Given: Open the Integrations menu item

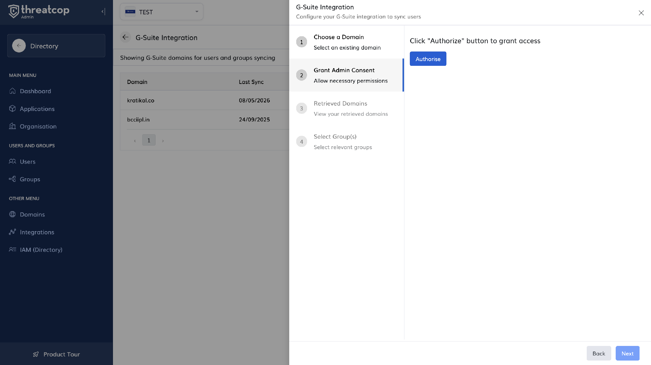Looking at the screenshot, I should coord(37,232).
